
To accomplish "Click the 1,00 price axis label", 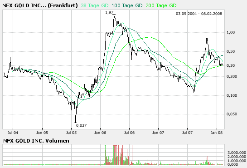I will pyautogui.click(x=231, y=32).
